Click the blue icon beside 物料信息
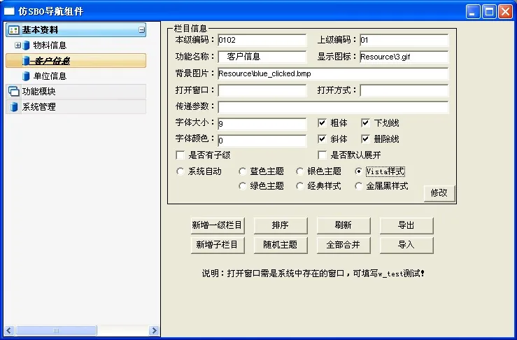Image resolution: width=517 pixels, height=340 pixels. (x=26, y=45)
